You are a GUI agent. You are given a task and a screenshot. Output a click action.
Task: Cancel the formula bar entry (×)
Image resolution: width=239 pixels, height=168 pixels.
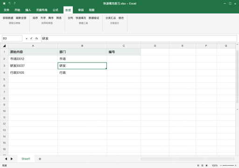coord(27,39)
